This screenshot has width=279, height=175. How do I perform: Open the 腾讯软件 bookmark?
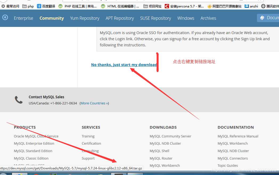click(x=270, y=6)
